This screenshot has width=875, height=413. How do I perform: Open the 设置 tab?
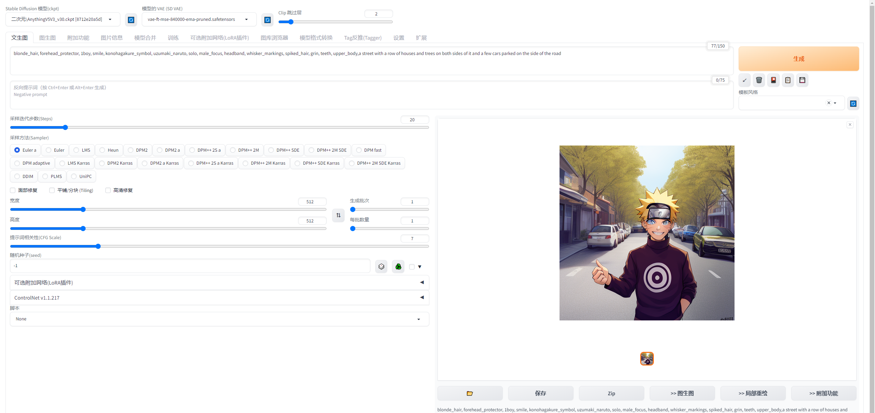coord(399,38)
